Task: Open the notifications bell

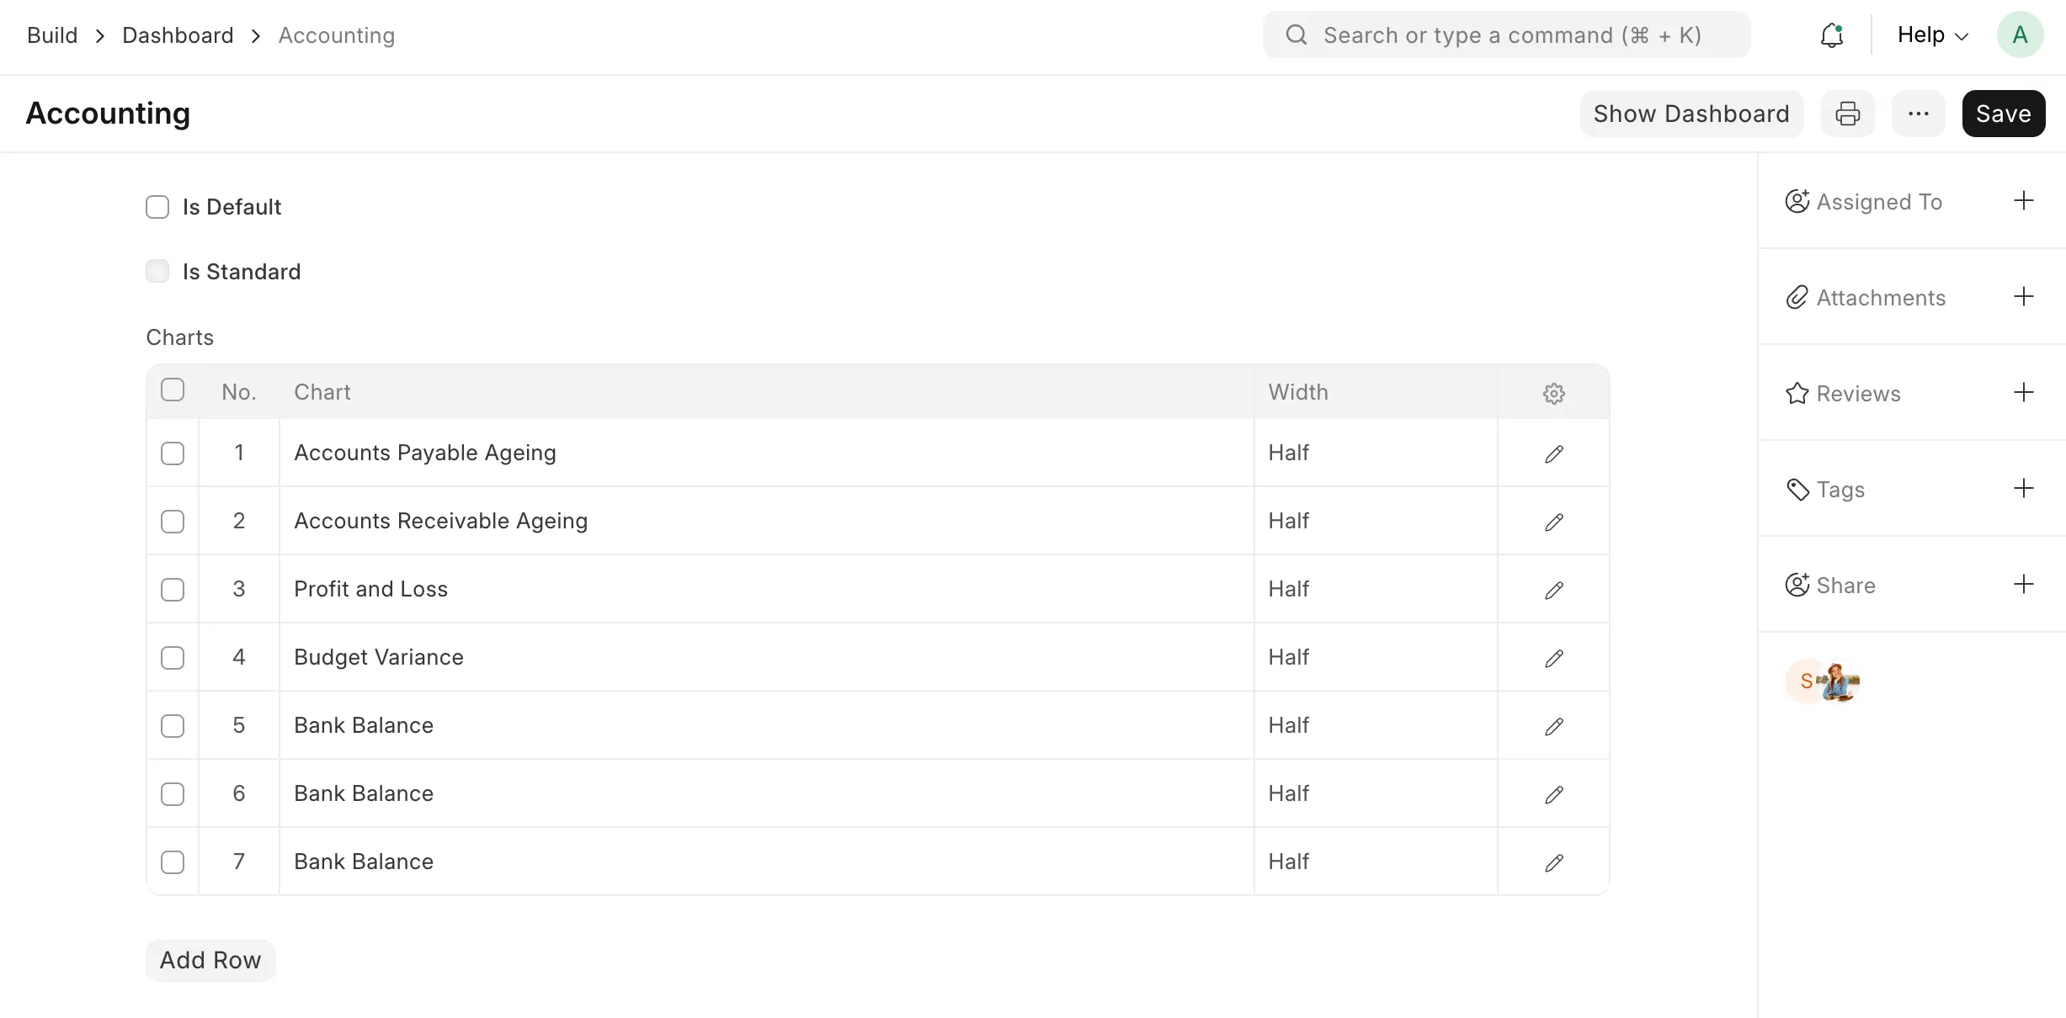Action: [x=1831, y=35]
